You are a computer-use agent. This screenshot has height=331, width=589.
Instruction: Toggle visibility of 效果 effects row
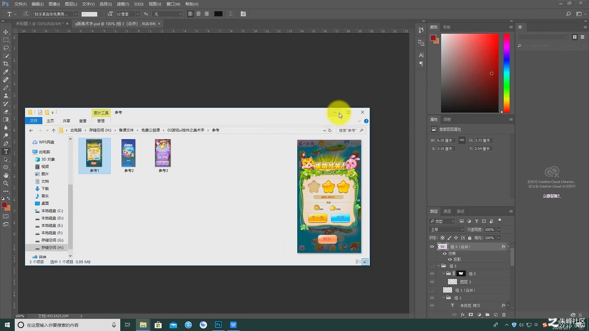point(445,254)
